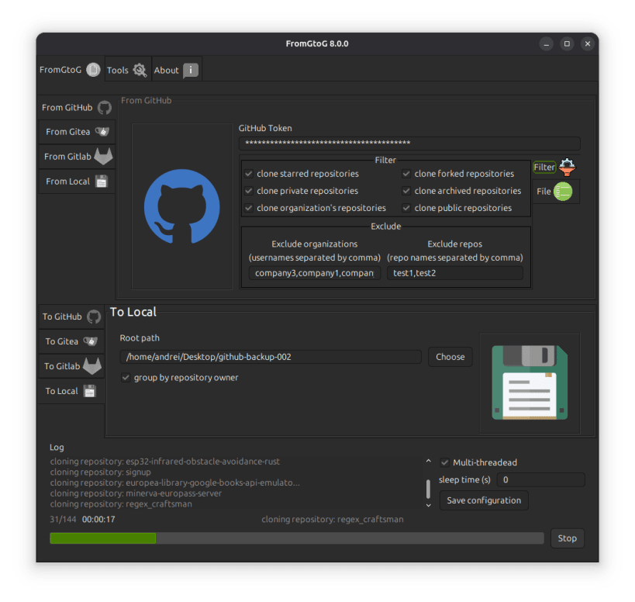Viewport: 635px width, 602px height.
Task: Select the From Local source tab
Action: tap(77, 181)
